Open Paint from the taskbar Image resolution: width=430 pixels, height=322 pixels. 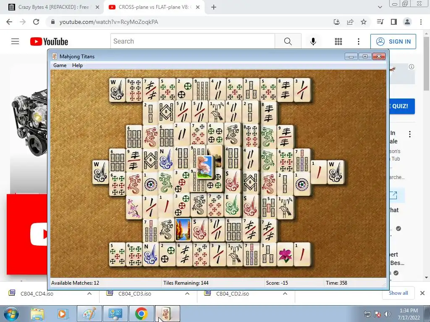pyautogui.click(x=89, y=314)
